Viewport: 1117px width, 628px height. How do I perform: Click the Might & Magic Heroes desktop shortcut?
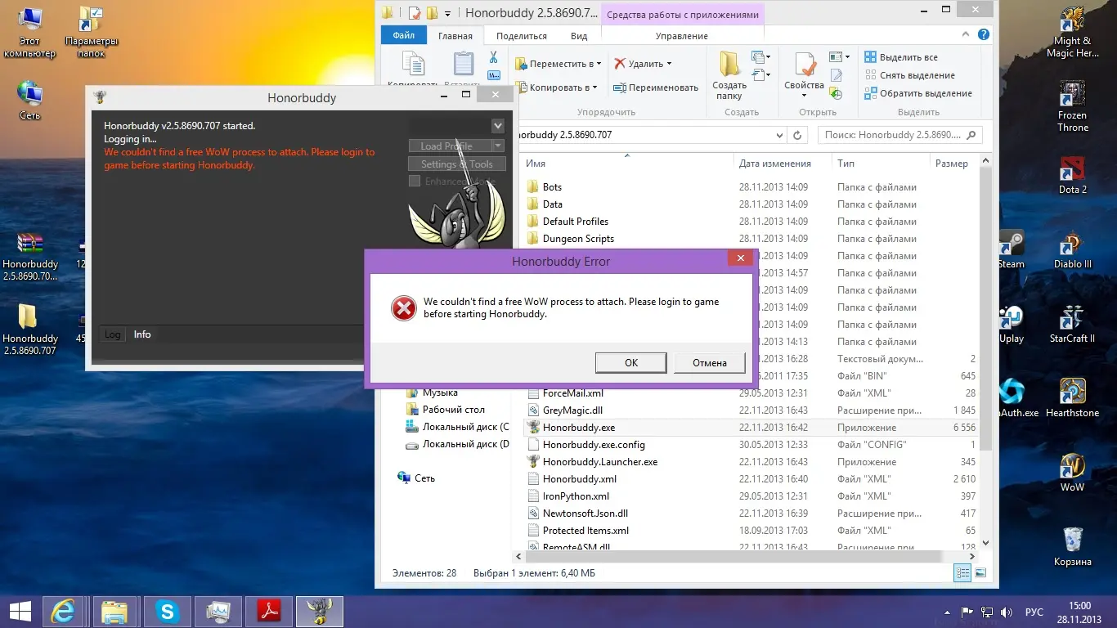pyautogui.click(x=1072, y=32)
